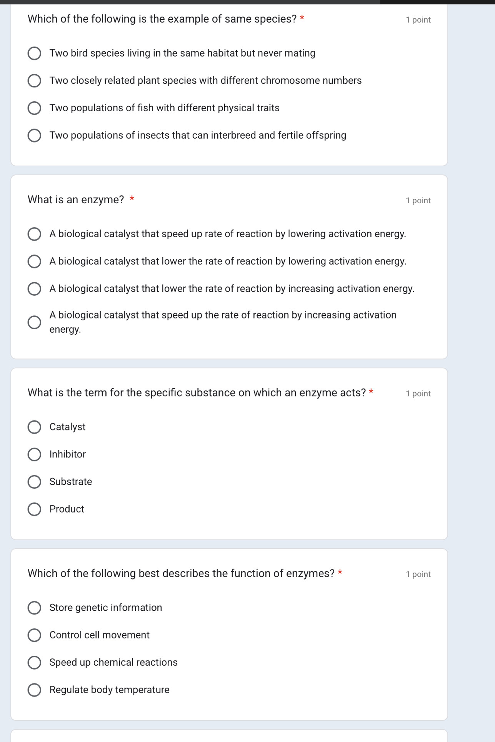Select 'speed up rate by increasing activation energy' option
Viewport: 495px width, 742px height.
point(35,322)
